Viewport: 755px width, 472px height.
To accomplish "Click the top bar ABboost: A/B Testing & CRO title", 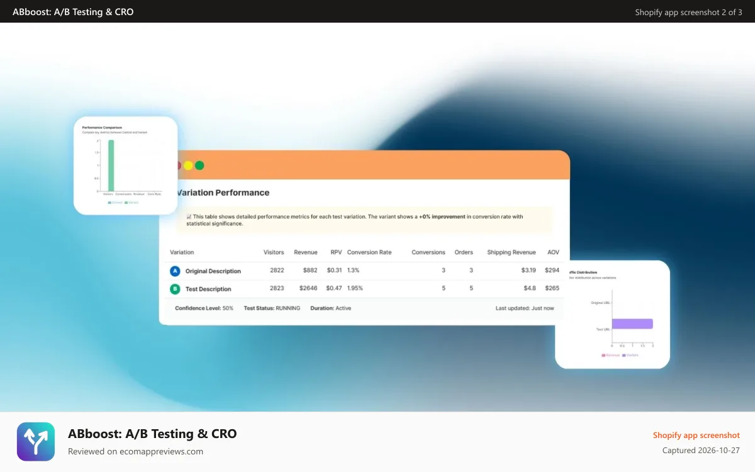I will pyautogui.click(x=73, y=11).
